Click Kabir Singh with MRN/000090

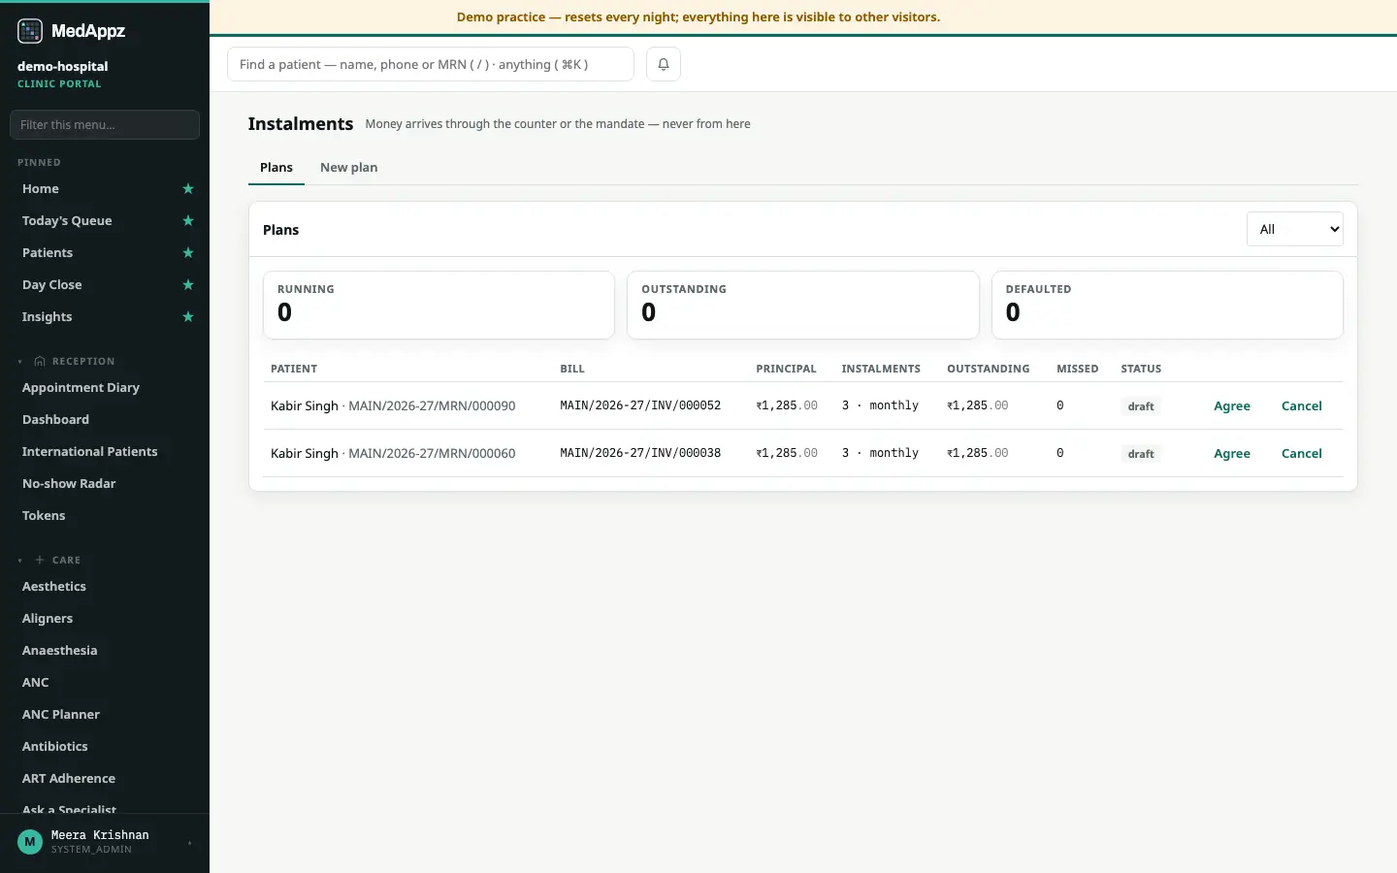click(x=393, y=406)
